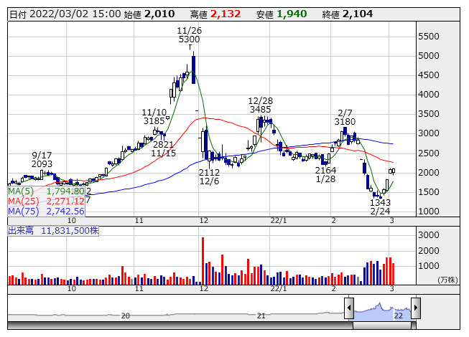Image resolution: width=469 pixels, height=337 pixels.
Task: Click the 2/7 3180 high label
Action: (x=345, y=118)
